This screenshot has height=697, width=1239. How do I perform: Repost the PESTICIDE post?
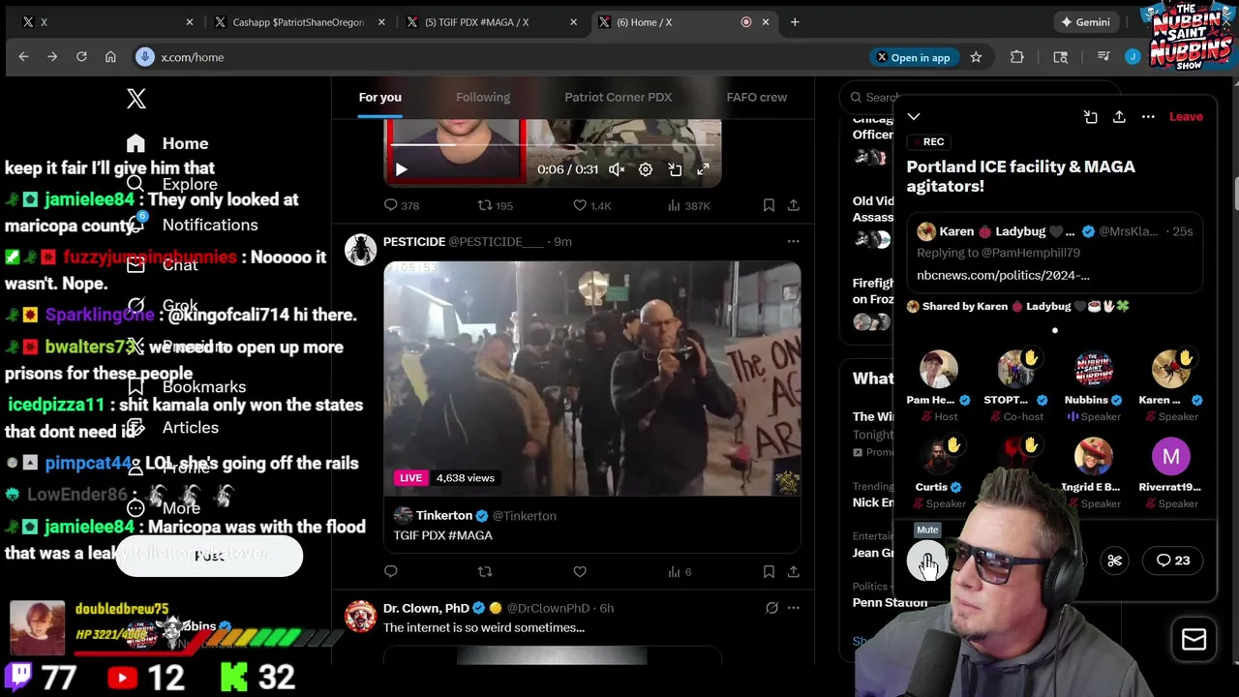[485, 571]
